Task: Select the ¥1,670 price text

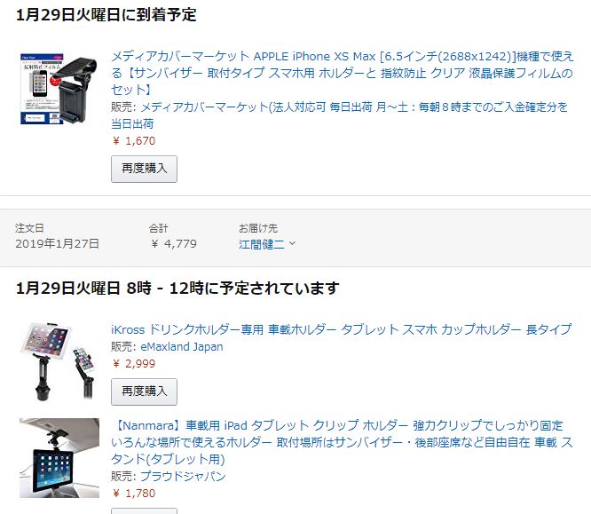Action: [x=134, y=140]
